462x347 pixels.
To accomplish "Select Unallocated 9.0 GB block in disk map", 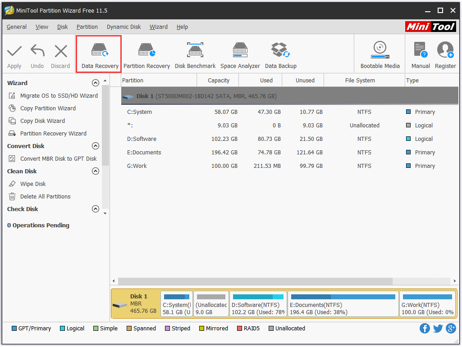I will (211, 304).
